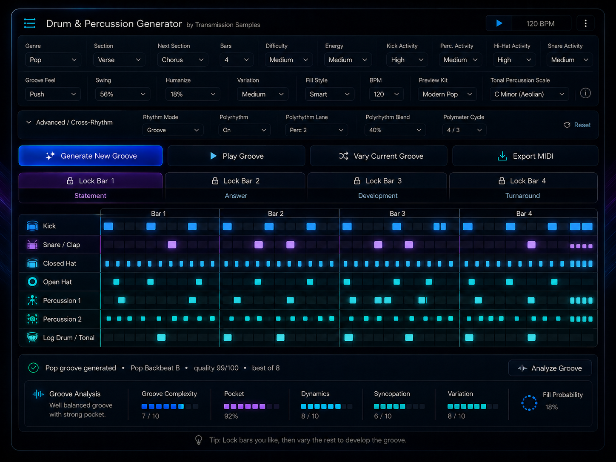The image size is (616, 462).
Task: Click the Fill Probability dotted circle
Action: [x=529, y=402]
